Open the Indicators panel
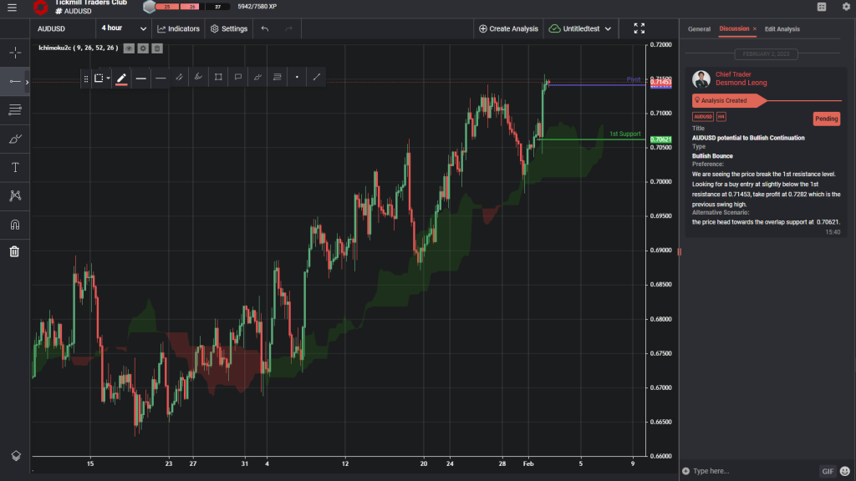The width and height of the screenshot is (856, 481). click(x=178, y=28)
